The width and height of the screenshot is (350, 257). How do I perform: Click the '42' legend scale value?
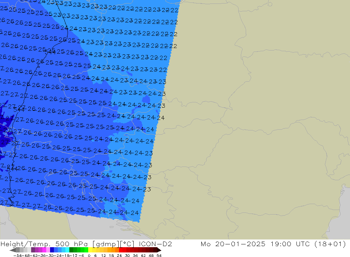pos(143,256)
